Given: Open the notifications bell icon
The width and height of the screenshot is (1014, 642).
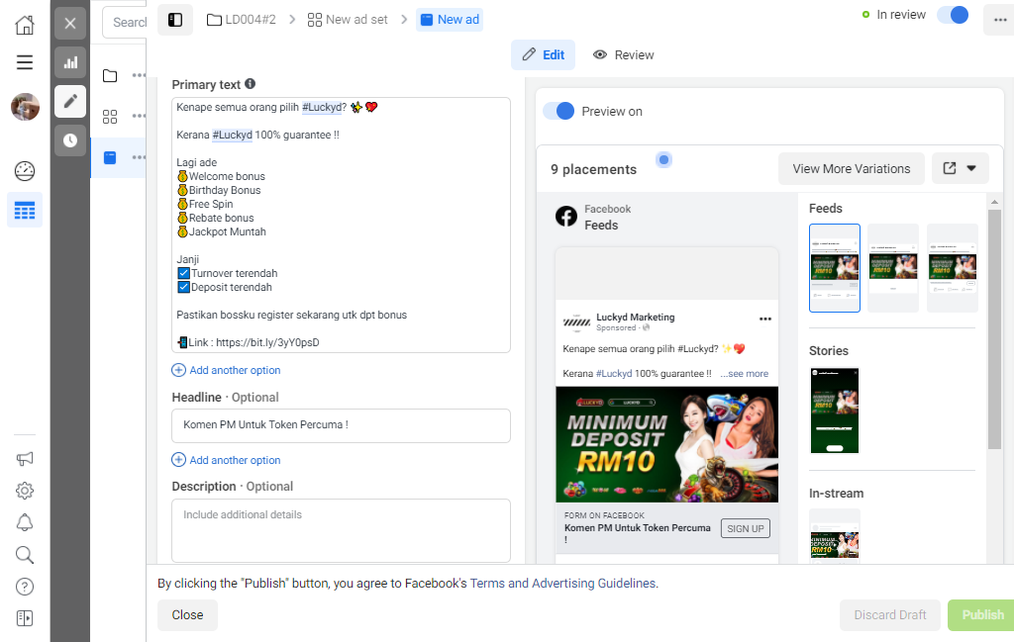Looking at the screenshot, I should point(25,522).
